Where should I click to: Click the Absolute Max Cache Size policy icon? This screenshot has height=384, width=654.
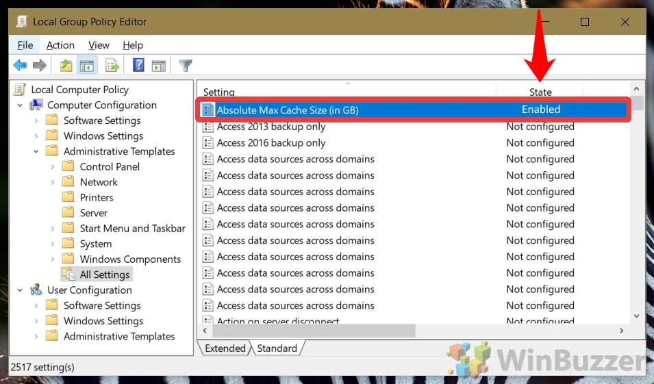tap(207, 110)
